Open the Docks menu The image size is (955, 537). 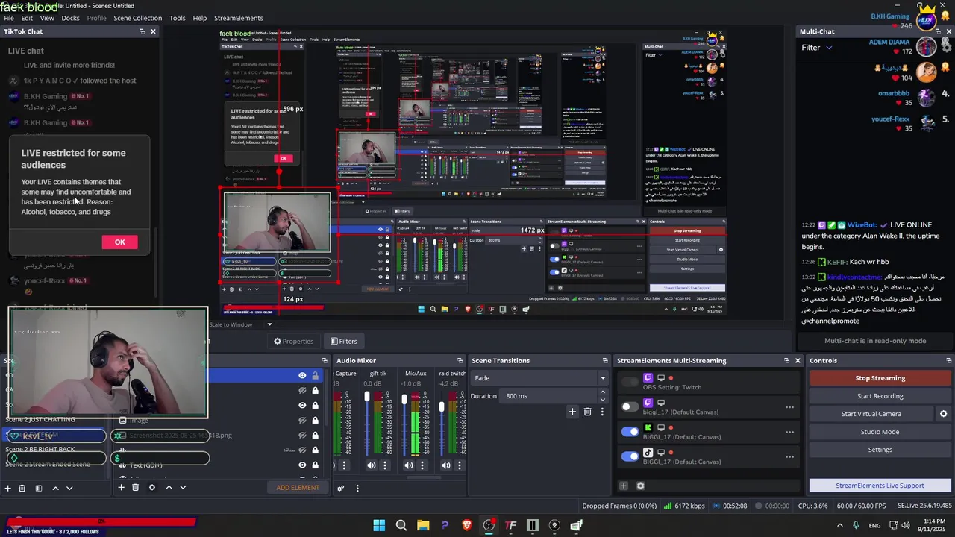point(70,18)
